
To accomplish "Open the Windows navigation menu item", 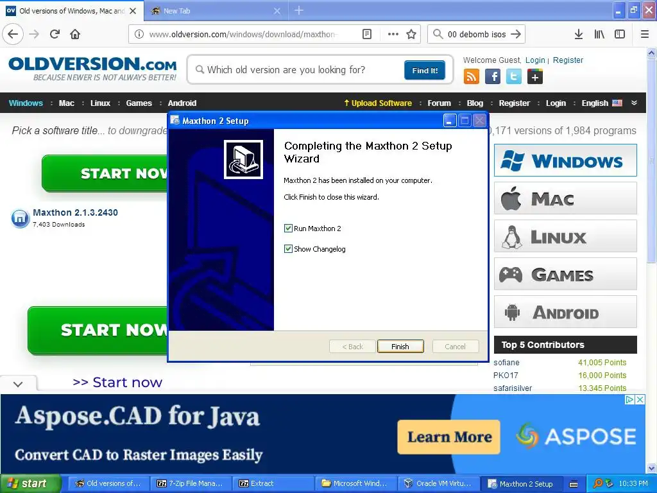I will click(x=26, y=103).
